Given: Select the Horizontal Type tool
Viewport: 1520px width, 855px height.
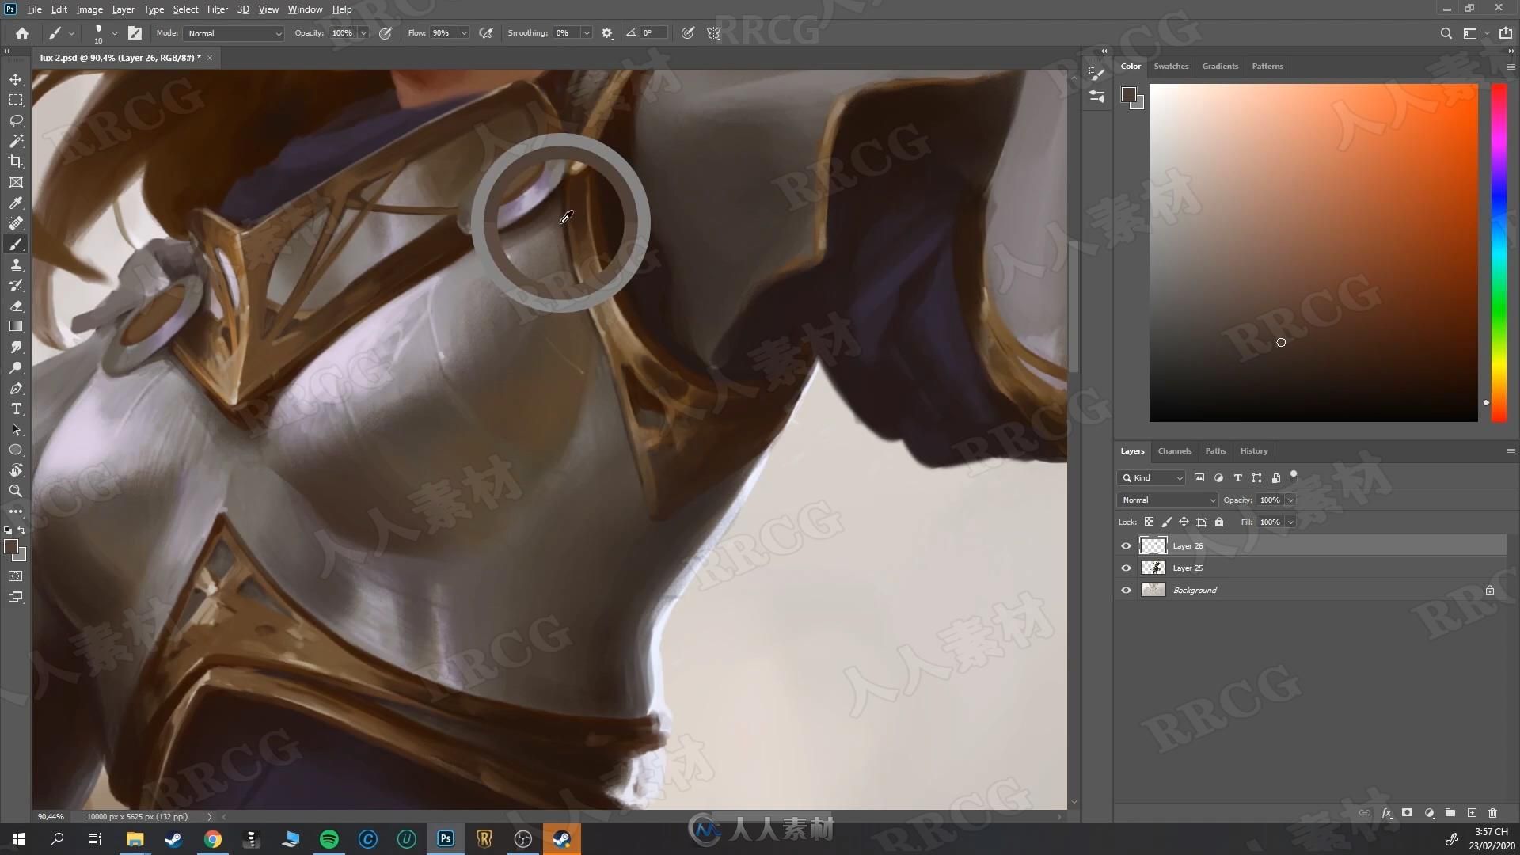Looking at the screenshot, I should pos(16,408).
